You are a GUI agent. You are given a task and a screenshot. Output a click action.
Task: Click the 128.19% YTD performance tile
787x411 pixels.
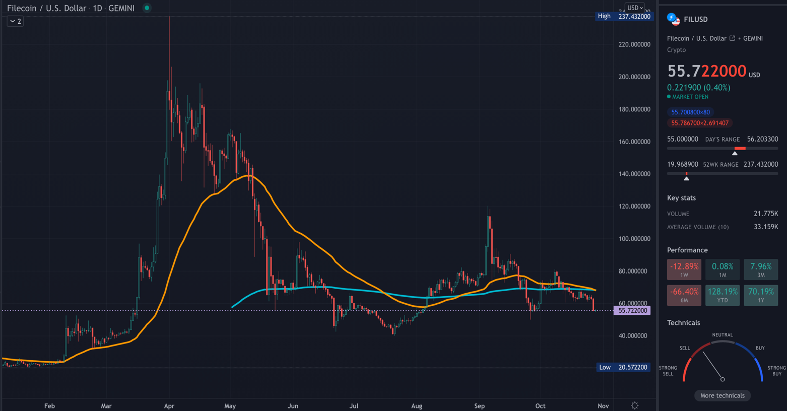coord(722,295)
